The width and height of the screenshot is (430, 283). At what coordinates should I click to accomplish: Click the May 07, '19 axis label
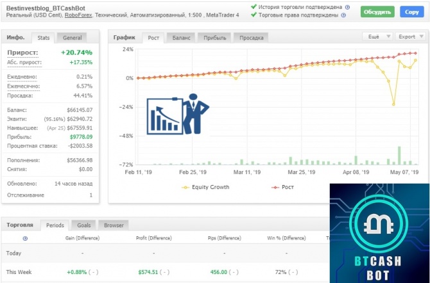pos(404,172)
